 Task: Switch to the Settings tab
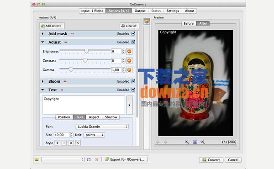click(173, 11)
